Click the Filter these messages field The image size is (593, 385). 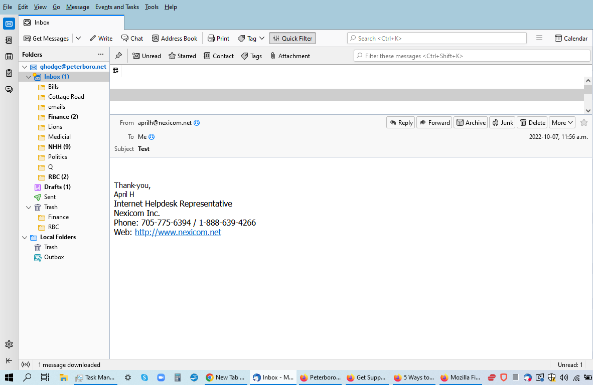tap(472, 56)
